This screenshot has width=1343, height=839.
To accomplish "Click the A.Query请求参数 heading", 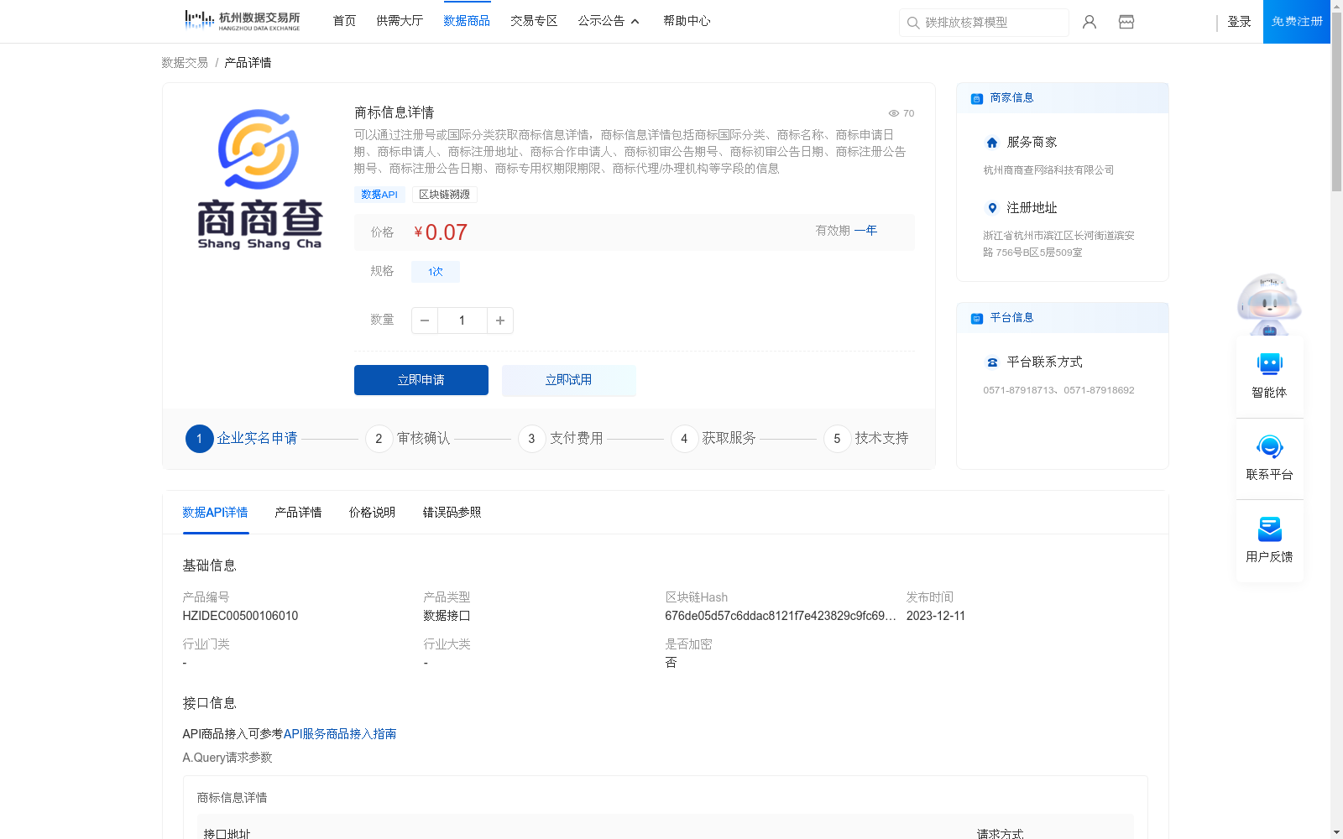I will (x=227, y=758).
